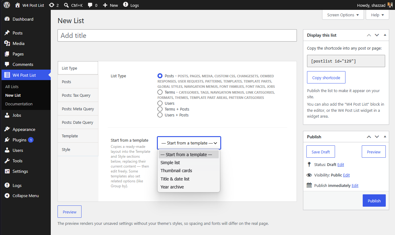Screen dimensions: 395x235
Task: Collapse the Publish panel
Action: tap(385, 137)
